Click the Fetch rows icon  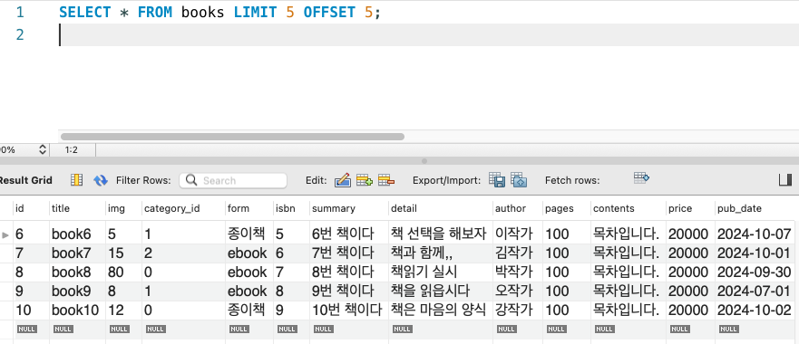[x=641, y=178]
